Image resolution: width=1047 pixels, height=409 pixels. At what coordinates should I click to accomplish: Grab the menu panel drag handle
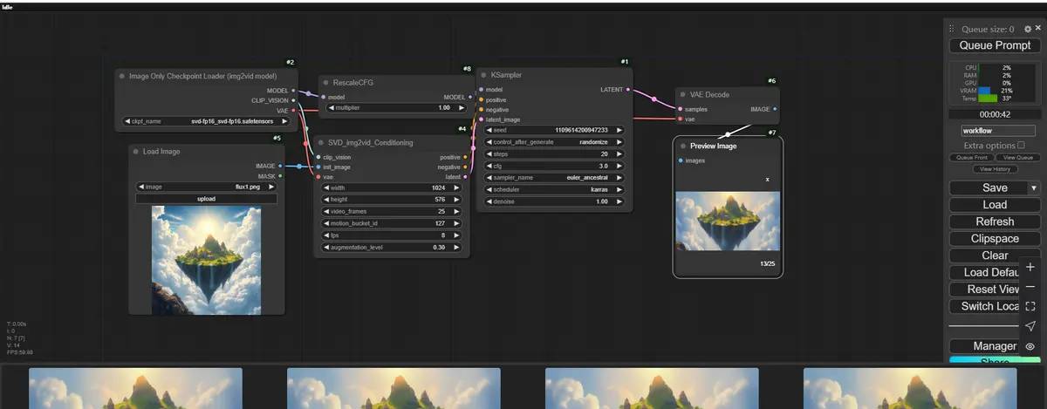pyautogui.click(x=952, y=29)
